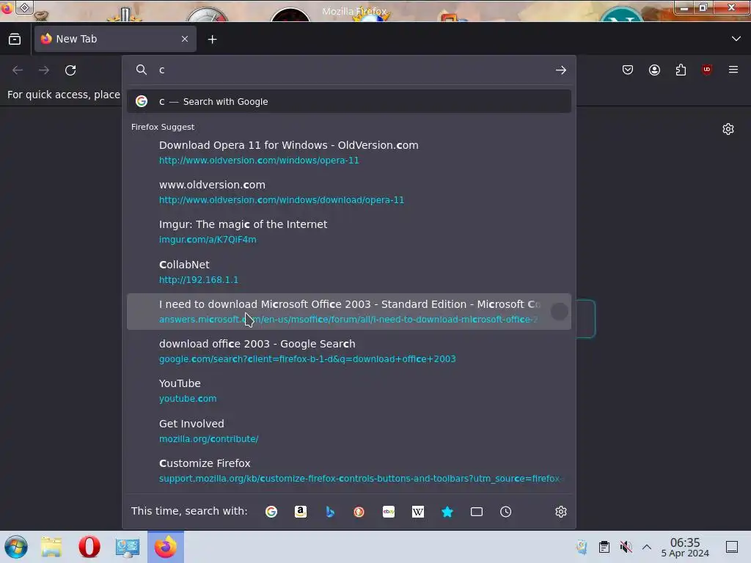Open Download Opera 11 for Windows suggestion
This screenshot has height=563, width=751.
click(348, 152)
